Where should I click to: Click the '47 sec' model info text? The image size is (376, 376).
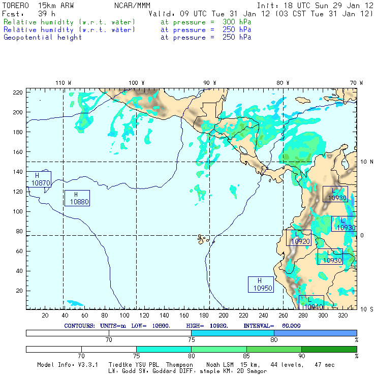325,365
